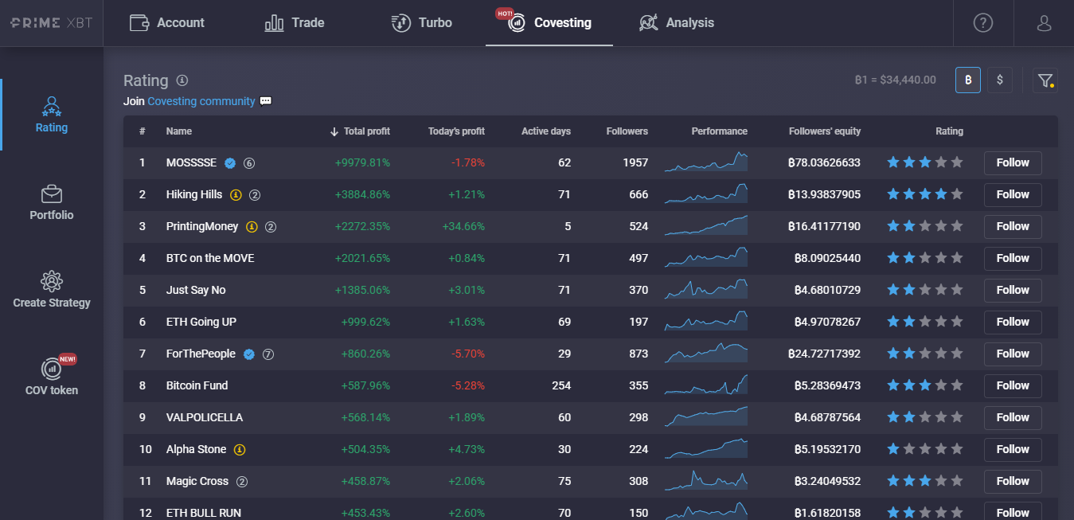Image resolution: width=1074 pixels, height=520 pixels.
Task: Open Create Strategy in the sidebar
Action: pyautogui.click(x=52, y=290)
